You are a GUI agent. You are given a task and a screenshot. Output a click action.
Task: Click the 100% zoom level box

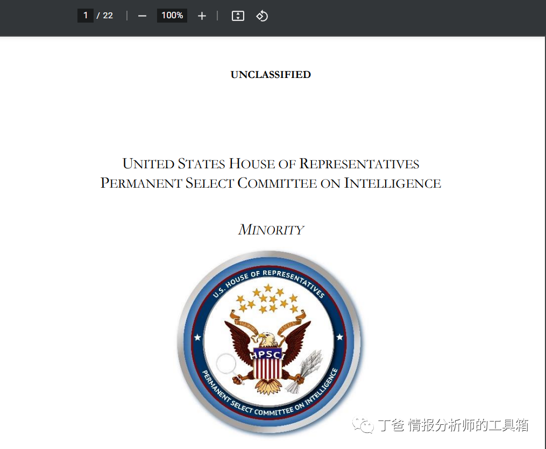[172, 16]
